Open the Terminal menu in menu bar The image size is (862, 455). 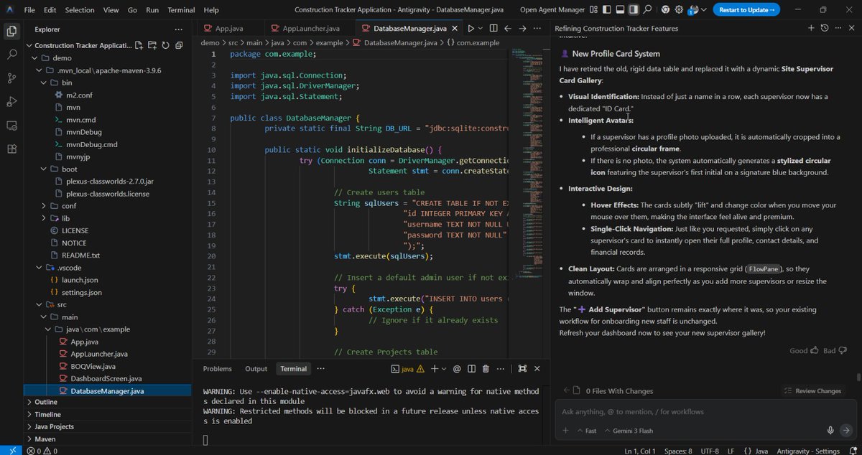(x=181, y=10)
